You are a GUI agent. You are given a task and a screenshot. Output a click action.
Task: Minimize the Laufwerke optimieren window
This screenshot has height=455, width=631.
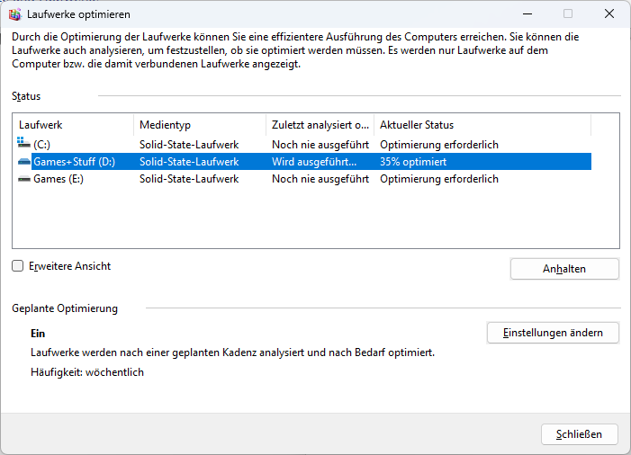(527, 14)
